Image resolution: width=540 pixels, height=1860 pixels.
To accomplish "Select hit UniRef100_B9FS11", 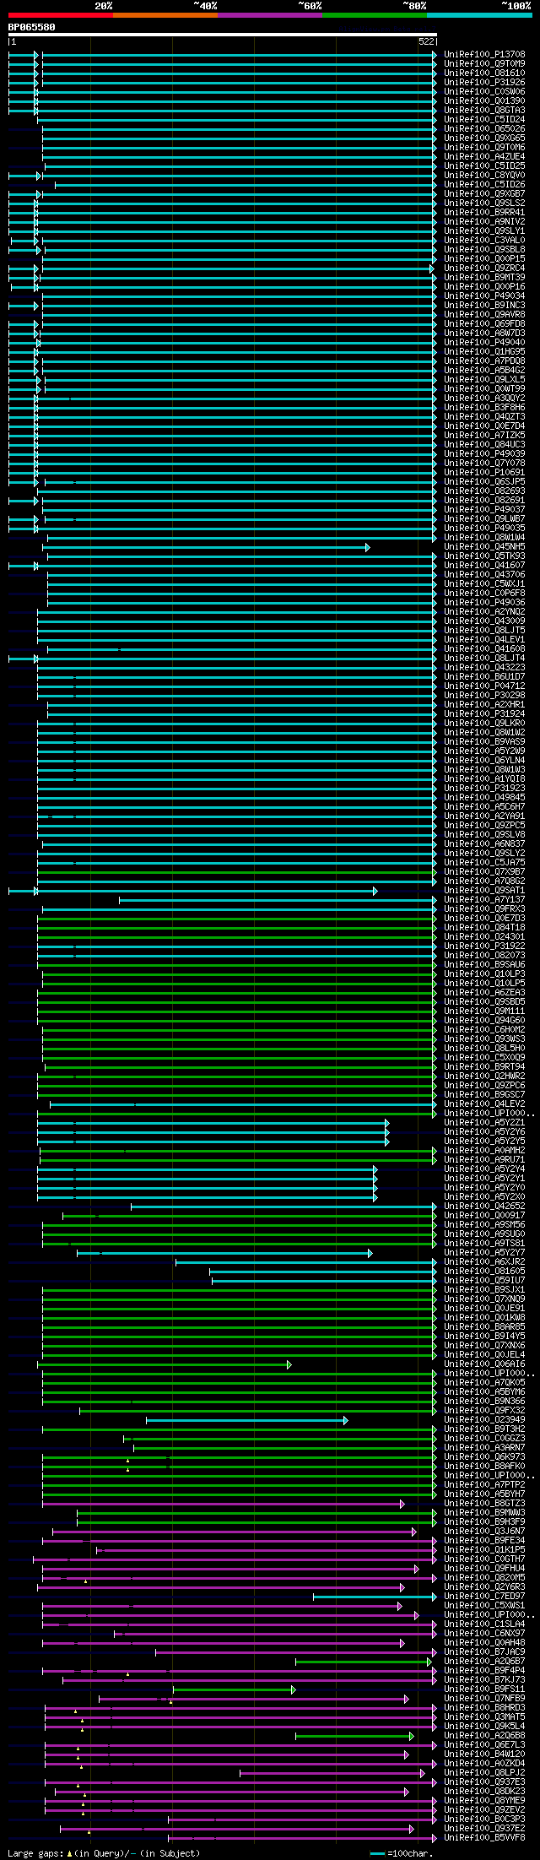I will click(484, 1689).
